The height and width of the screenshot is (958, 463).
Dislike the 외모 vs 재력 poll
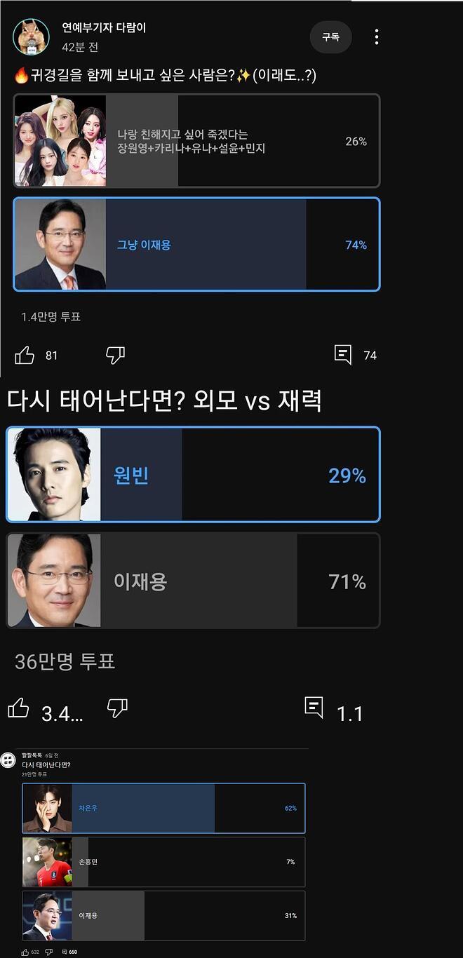[117, 709]
